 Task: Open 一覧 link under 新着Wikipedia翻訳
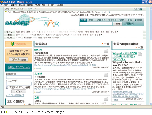[140, 47]
